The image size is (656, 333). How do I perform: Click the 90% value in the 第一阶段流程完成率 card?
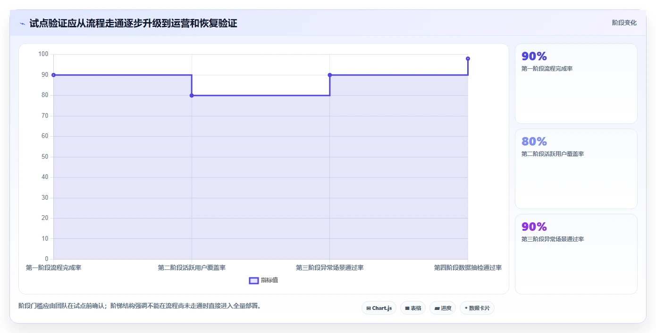534,56
